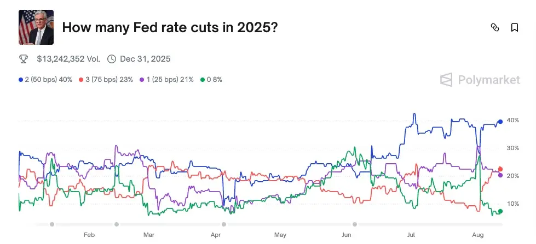The image size is (536, 244).
Task: Open the Jerome Powell market thumbnail
Action: (x=36, y=27)
